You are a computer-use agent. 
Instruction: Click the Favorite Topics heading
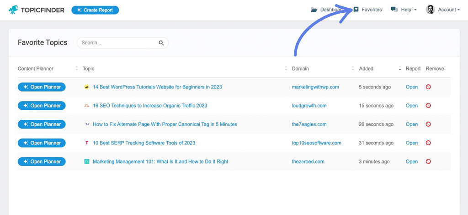click(43, 42)
